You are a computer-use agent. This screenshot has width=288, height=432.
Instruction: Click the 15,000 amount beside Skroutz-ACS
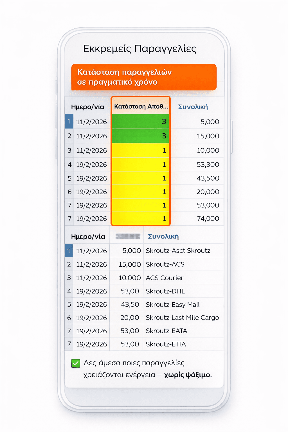point(130,264)
